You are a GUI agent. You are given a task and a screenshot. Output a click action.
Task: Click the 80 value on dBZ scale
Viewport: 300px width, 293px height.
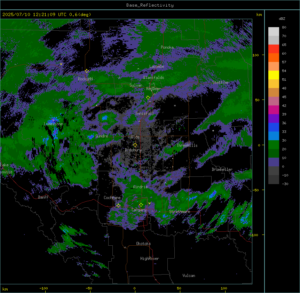284,27
